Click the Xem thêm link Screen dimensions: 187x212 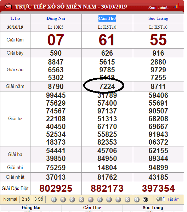coord(159,7)
